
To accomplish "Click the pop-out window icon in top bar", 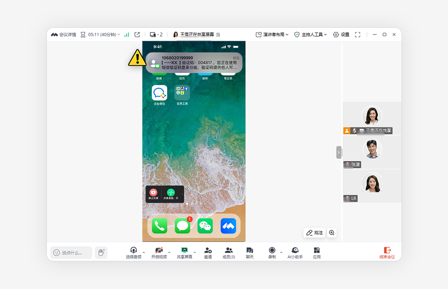I will click(137, 35).
